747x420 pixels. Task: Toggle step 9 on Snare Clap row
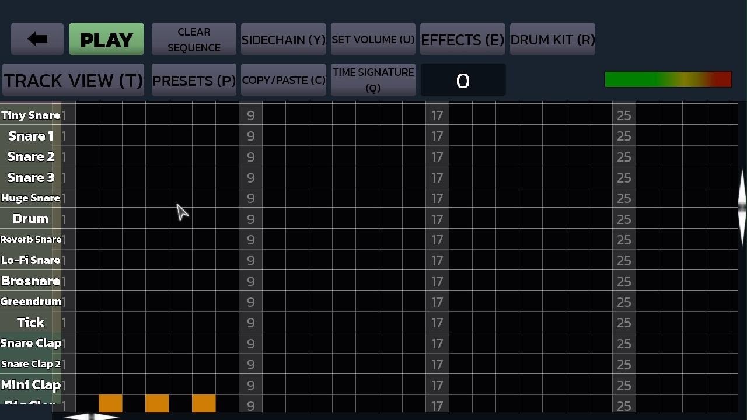pos(250,343)
